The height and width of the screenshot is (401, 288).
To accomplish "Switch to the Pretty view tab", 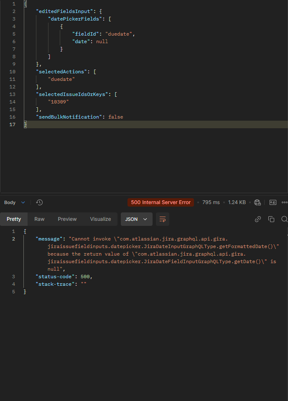I will pyautogui.click(x=14, y=219).
